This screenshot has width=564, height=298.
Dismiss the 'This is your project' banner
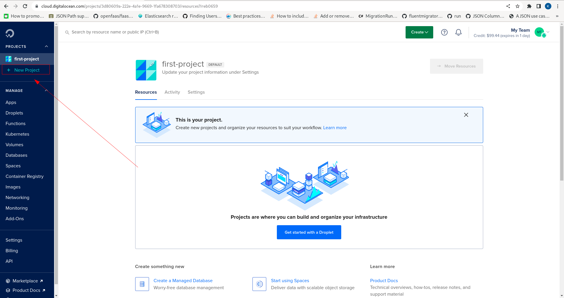pos(466,115)
